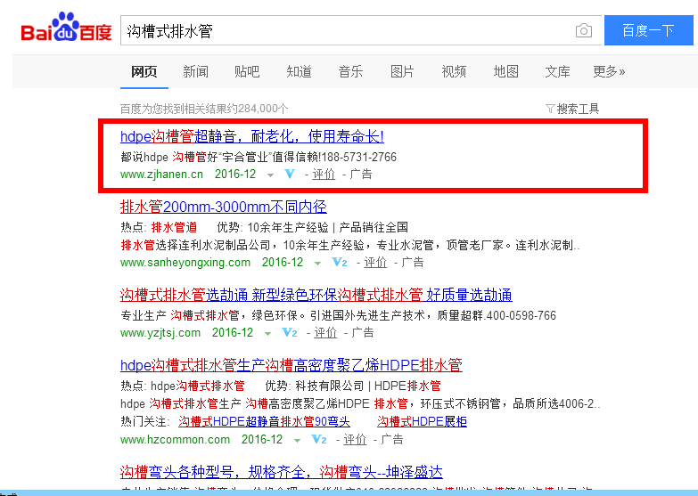Expand dropdown arrow beside hzcommon.com date
This screenshot has width=698, height=496.
(297, 441)
